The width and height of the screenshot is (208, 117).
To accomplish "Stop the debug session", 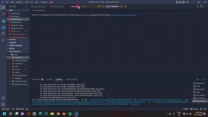I will pos(103,6).
